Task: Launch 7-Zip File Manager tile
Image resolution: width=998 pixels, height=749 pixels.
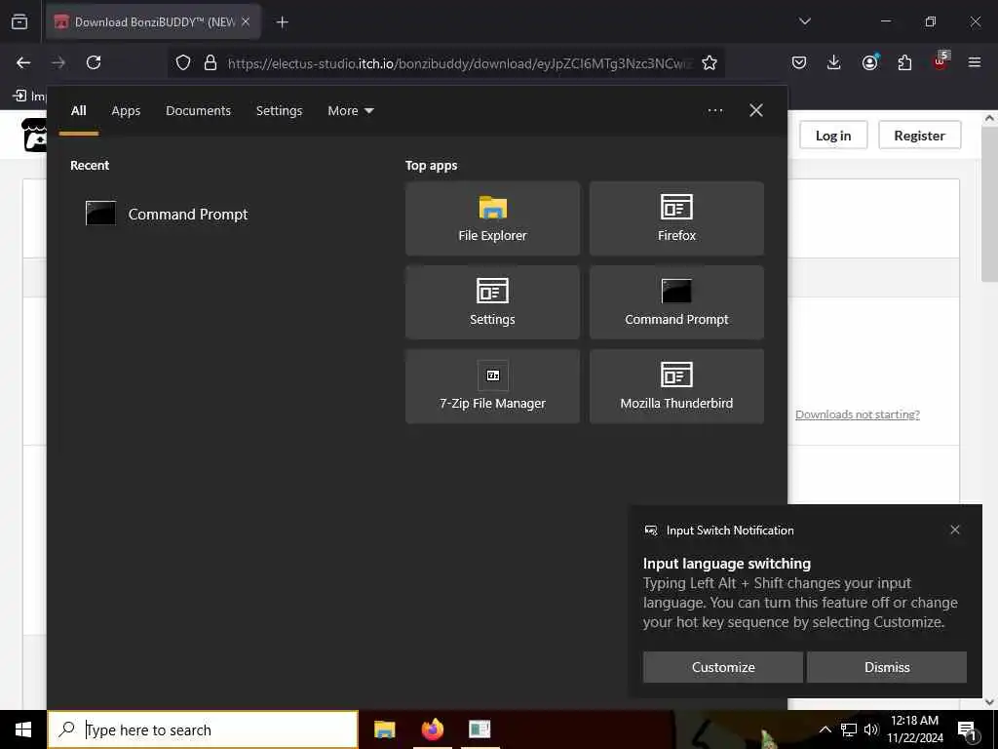Action: 492,386
